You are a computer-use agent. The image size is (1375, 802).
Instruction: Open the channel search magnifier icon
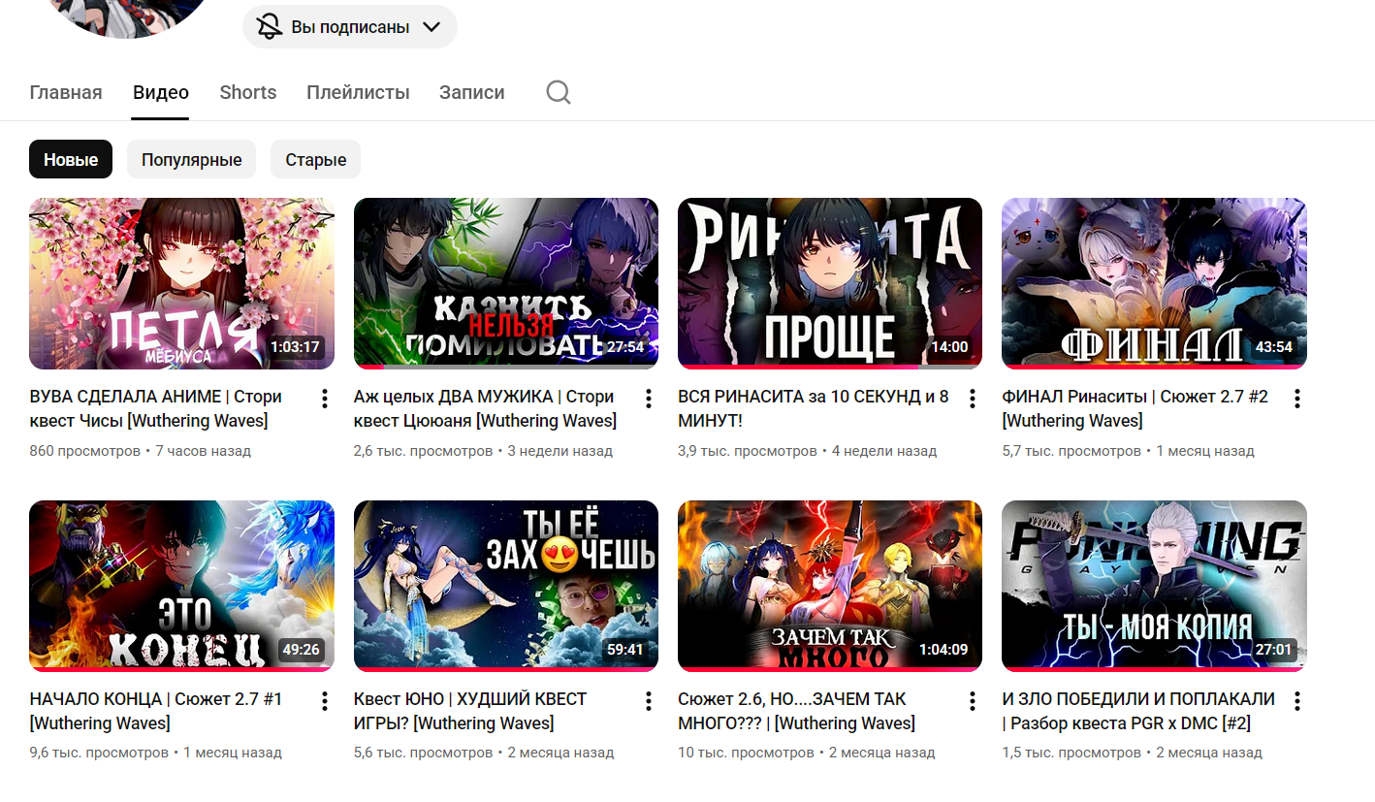[x=559, y=92]
